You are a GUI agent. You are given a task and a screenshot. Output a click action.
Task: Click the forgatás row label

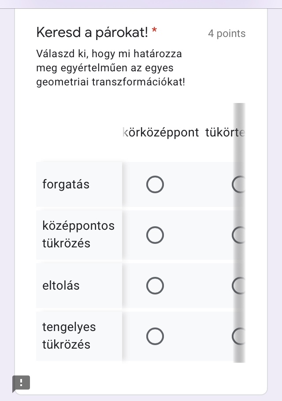[66, 184]
